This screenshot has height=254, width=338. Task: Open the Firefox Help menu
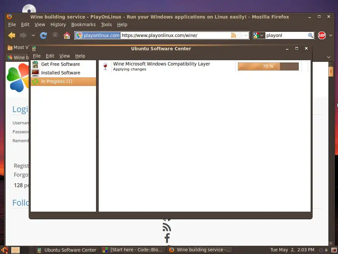(x=122, y=24)
